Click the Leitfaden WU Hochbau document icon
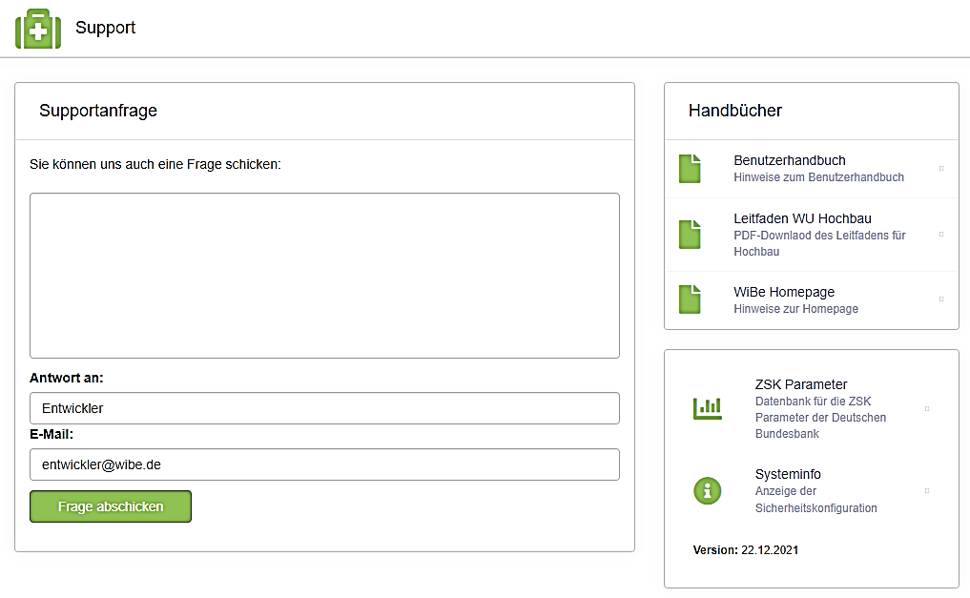The width and height of the screenshot is (970, 598). pyautogui.click(x=690, y=235)
